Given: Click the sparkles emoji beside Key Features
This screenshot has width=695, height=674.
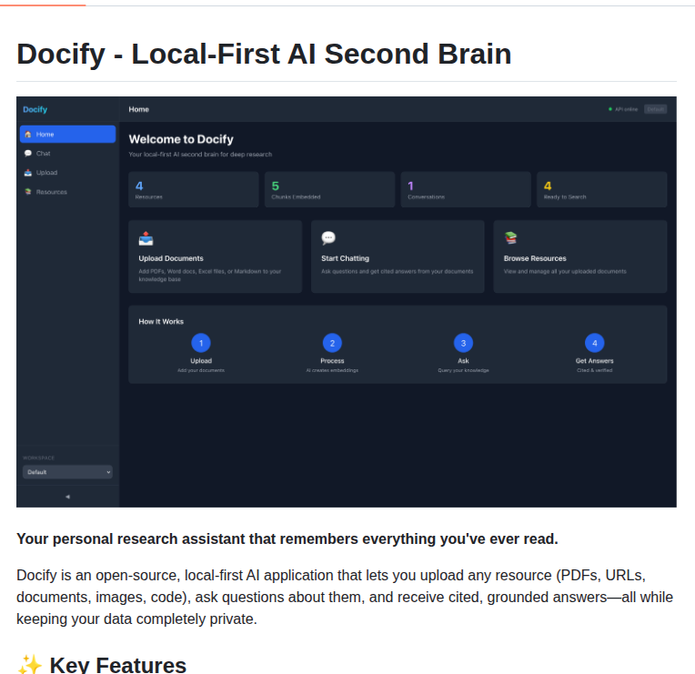Looking at the screenshot, I should click(29, 665).
